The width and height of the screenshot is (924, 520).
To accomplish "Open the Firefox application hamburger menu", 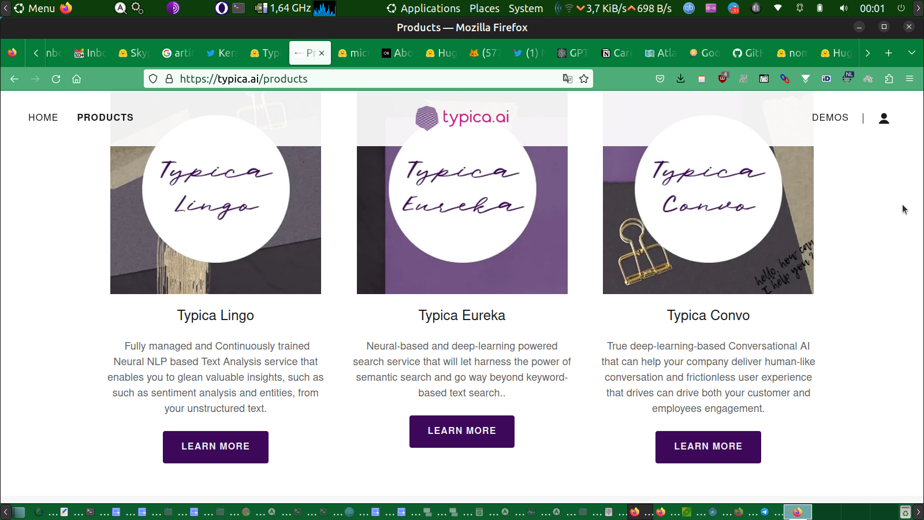I will tap(910, 79).
